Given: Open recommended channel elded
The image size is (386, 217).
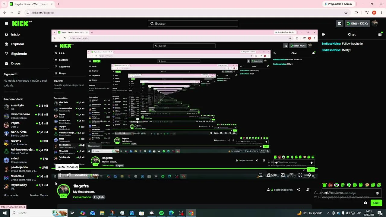Looking at the screenshot, I should 26,160.
